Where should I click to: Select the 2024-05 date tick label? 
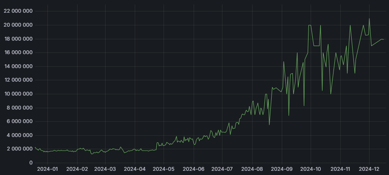(x=163, y=169)
